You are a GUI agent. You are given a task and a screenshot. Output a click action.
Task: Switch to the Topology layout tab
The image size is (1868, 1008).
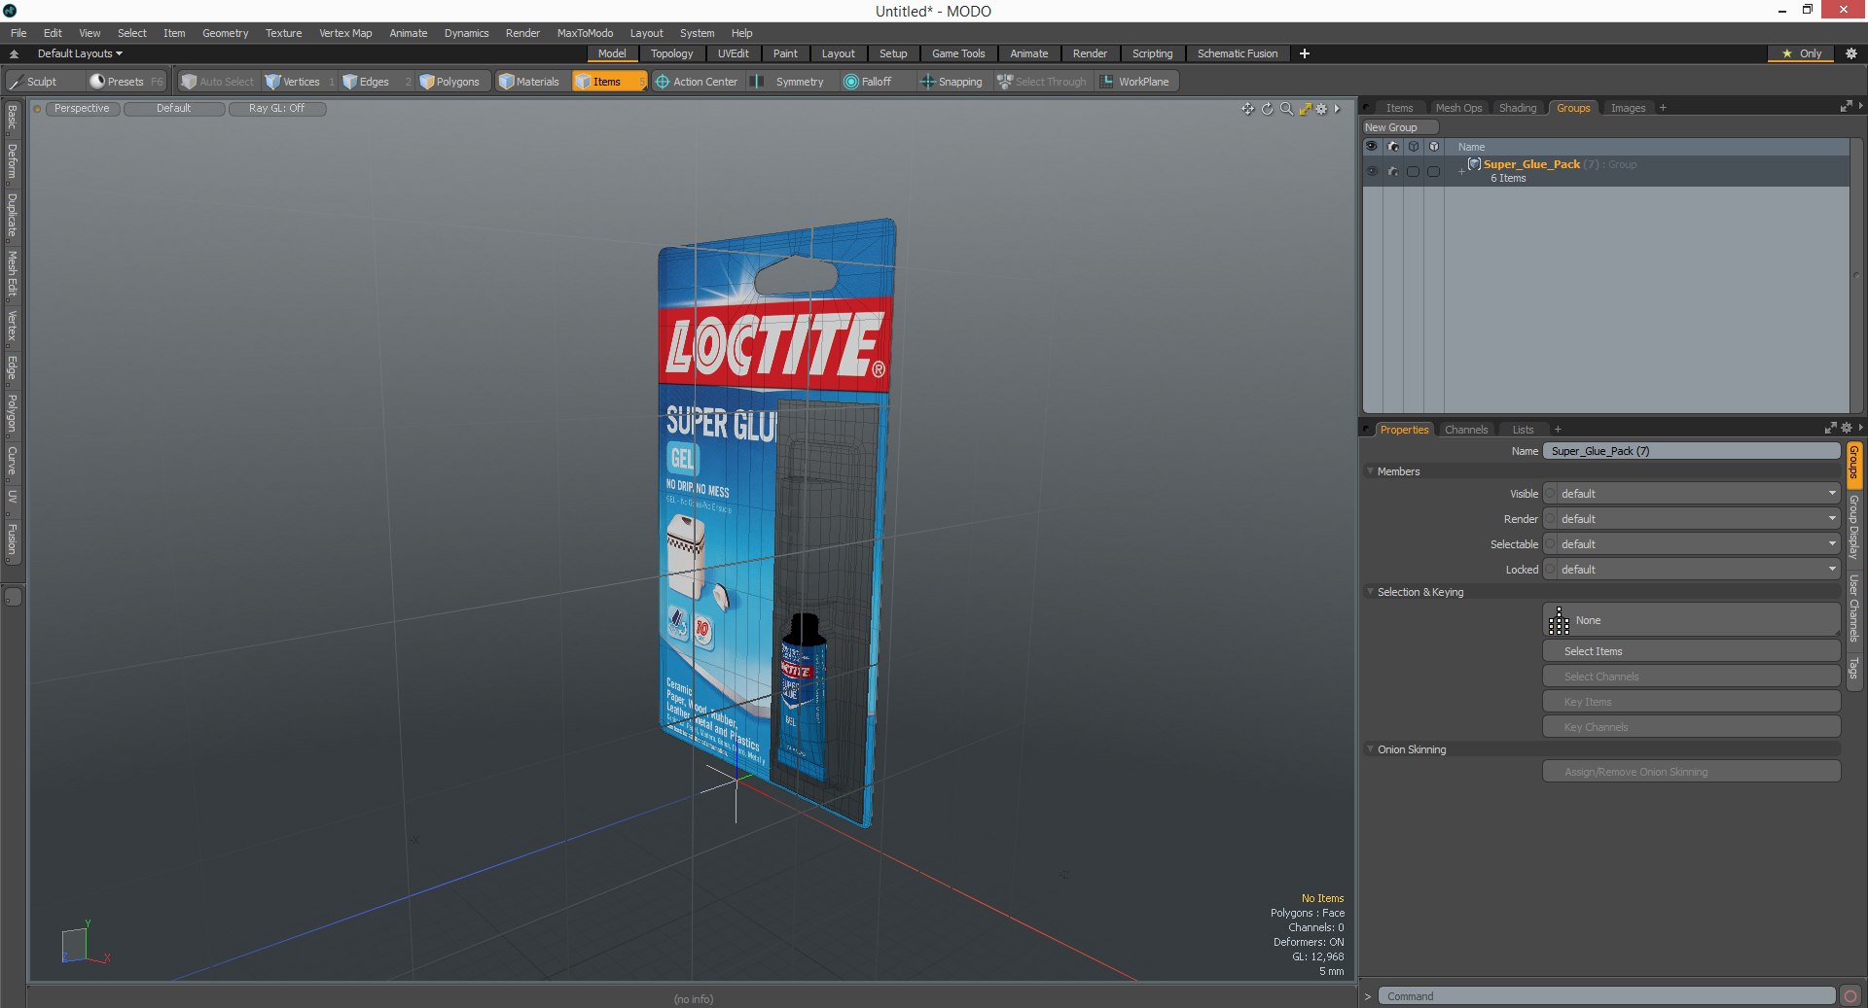[x=672, y=53]
